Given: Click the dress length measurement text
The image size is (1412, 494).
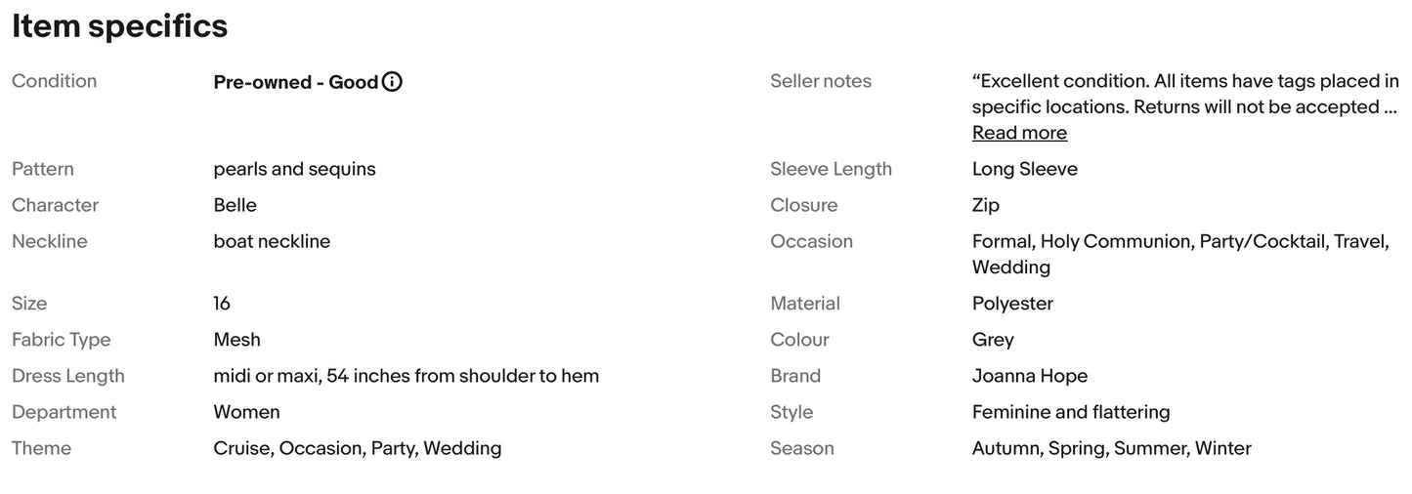Looking at the screenshot, I should click(406, 376).
